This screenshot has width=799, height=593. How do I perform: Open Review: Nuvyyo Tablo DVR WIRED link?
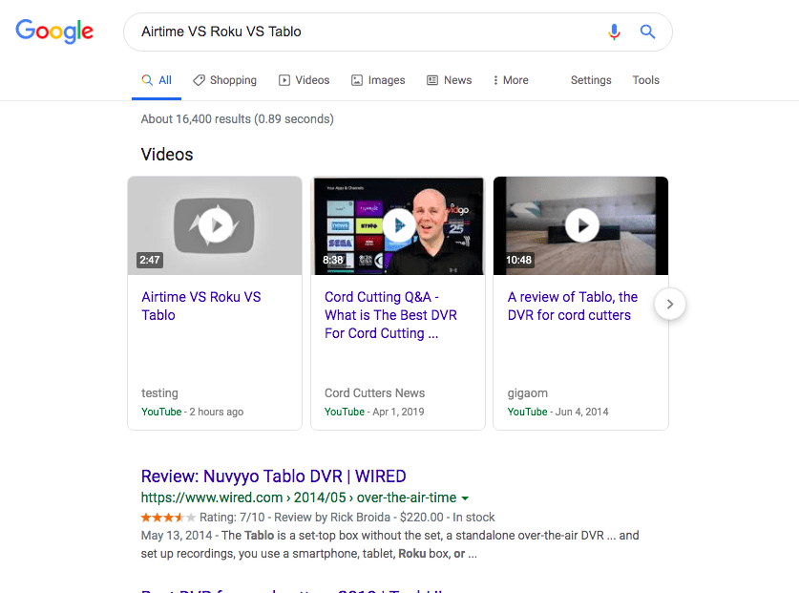pyautogui.click(x=273, y=477)
